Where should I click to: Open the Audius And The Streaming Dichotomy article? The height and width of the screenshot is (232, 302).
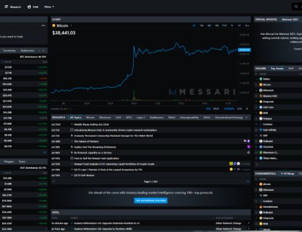[x=95, y=147]
